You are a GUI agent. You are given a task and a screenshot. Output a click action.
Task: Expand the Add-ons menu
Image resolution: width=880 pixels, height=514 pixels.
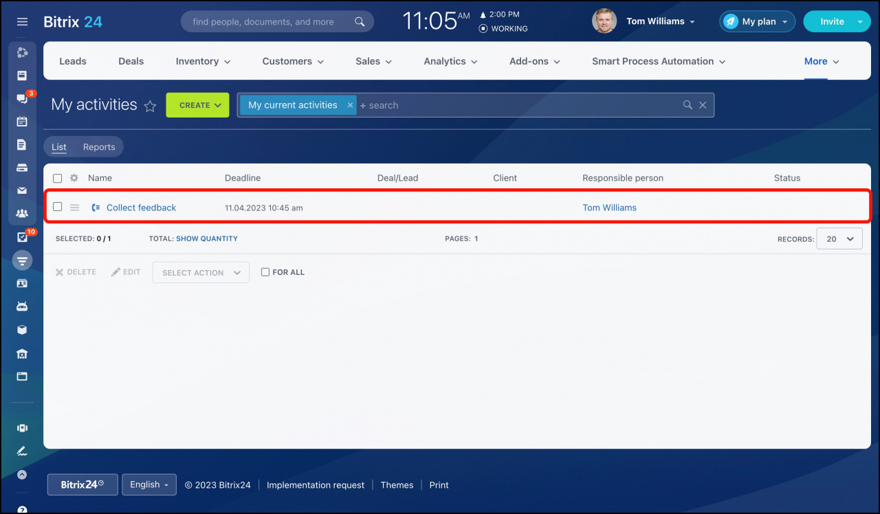click(x=535, y=61)
